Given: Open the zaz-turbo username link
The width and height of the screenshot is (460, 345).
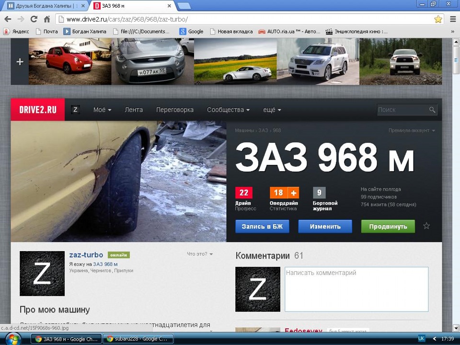Looking at the screenshot, I should point(86,255).
